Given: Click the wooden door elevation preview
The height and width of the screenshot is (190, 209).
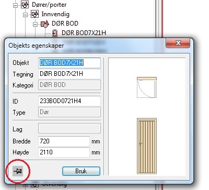Looking at the screenshot, I should click(x=147, y=146).
